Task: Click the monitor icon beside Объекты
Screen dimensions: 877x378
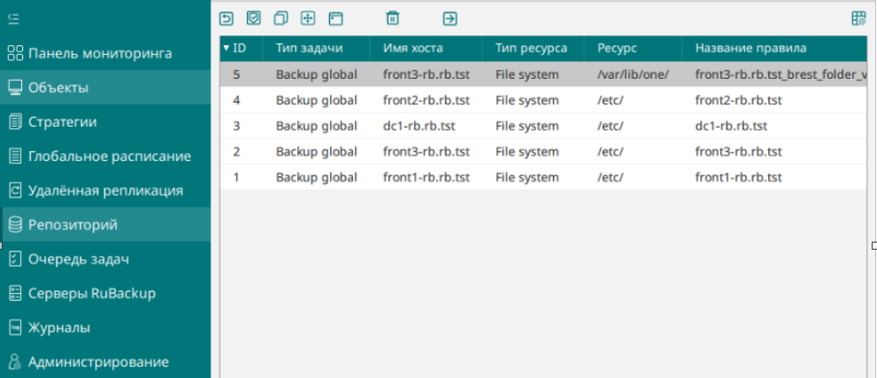Action: [15, 88]
